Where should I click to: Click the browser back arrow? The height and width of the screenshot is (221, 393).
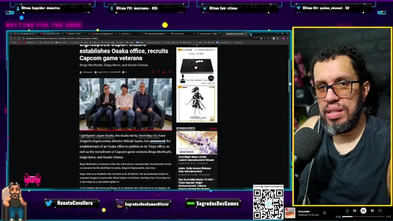click(11, 38)
